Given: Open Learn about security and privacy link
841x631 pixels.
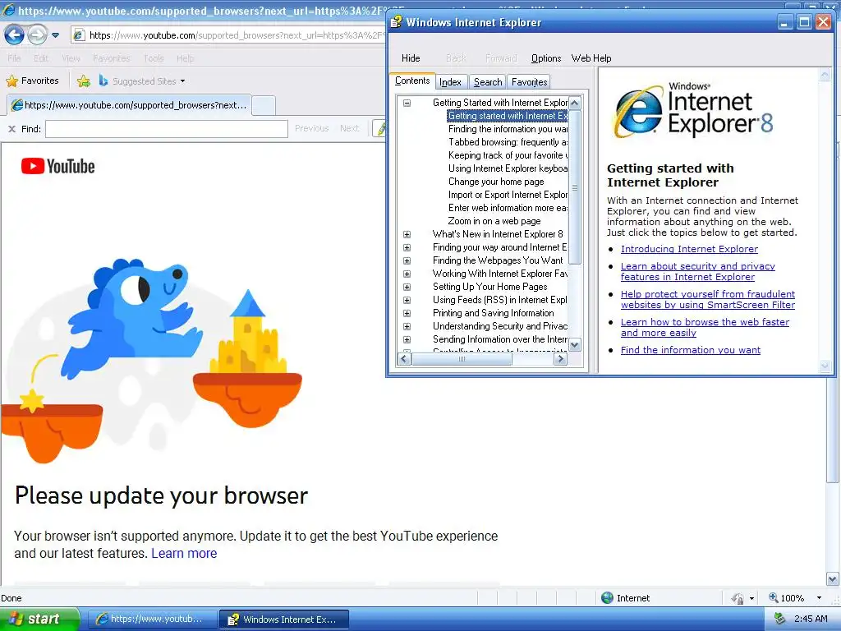Looking at the screenshot, I should pyautogui.click(x=698, y=271).
